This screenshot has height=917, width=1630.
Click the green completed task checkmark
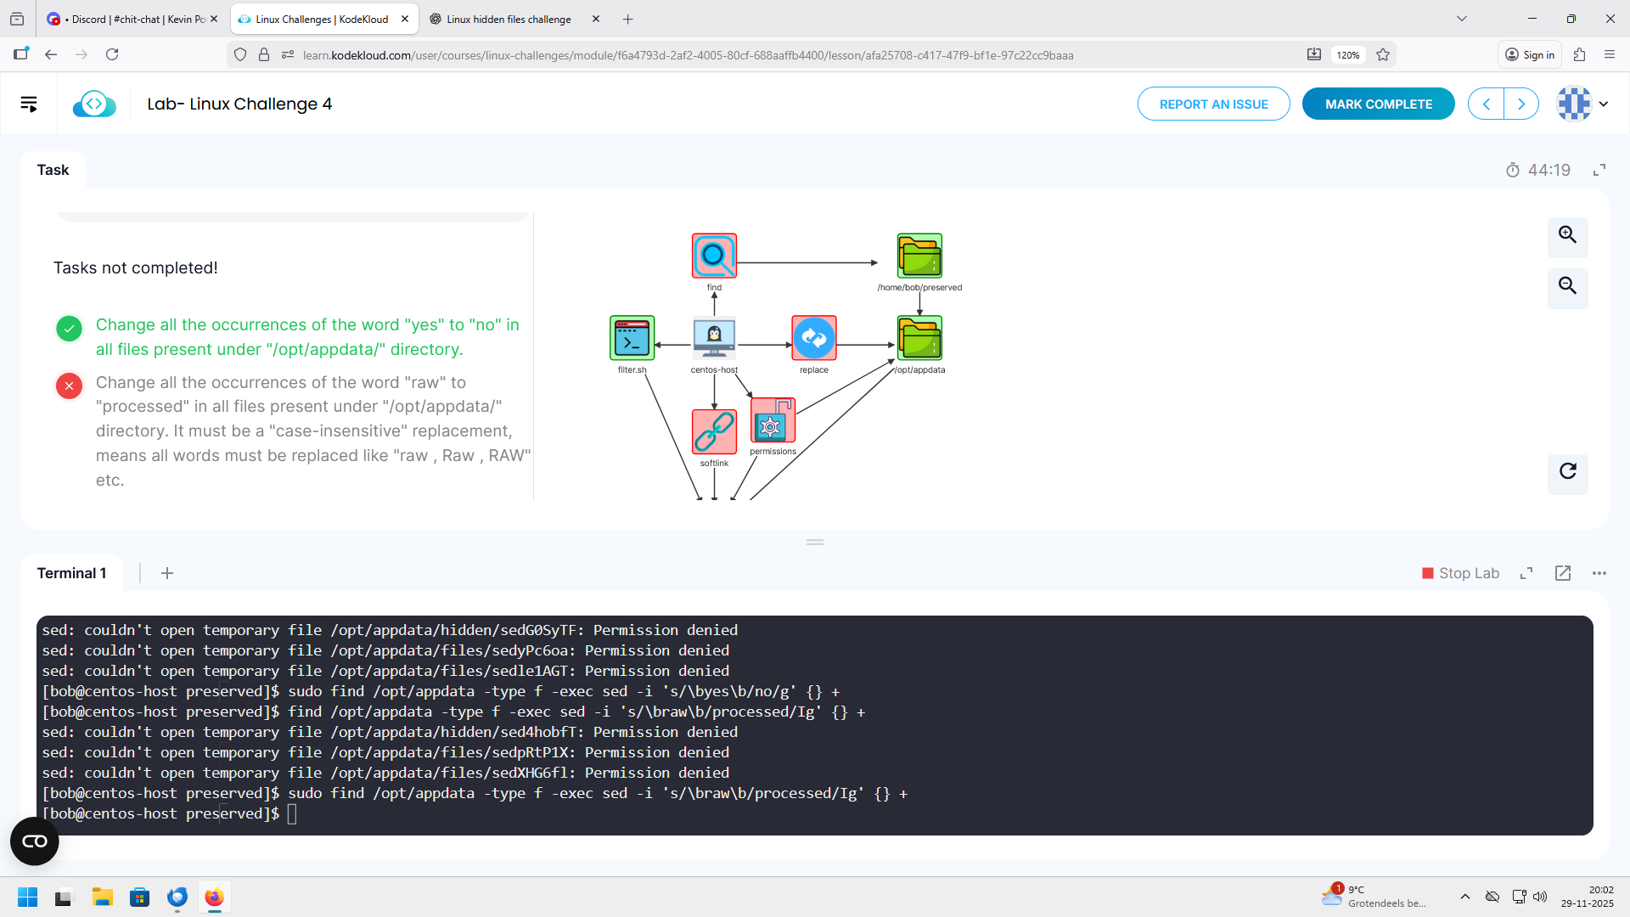point(69,328)
